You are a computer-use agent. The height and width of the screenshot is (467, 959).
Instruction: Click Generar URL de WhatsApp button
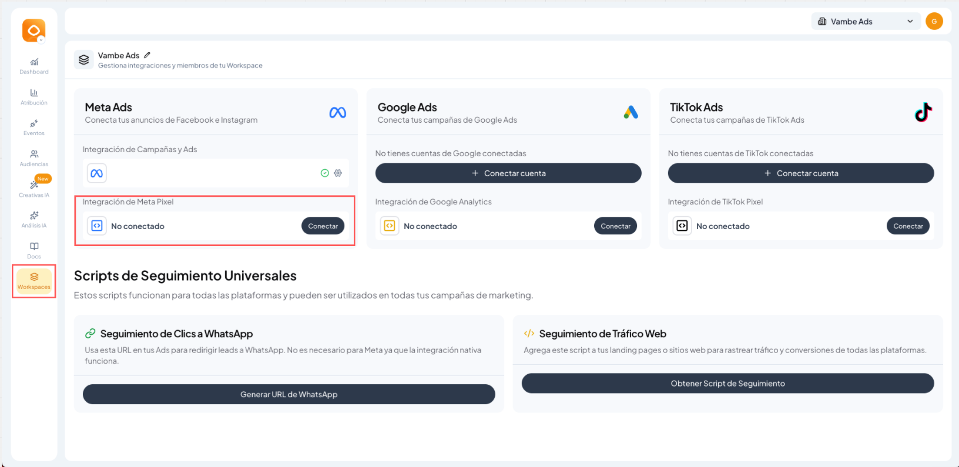click(x=289, y=394)
